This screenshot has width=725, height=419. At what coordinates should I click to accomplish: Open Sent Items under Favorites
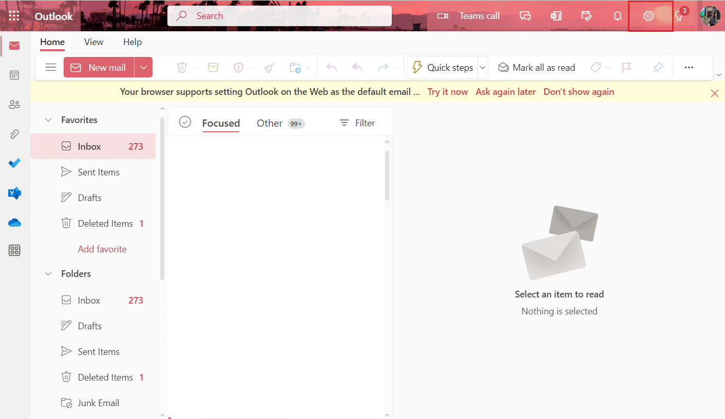click(93, 172)
